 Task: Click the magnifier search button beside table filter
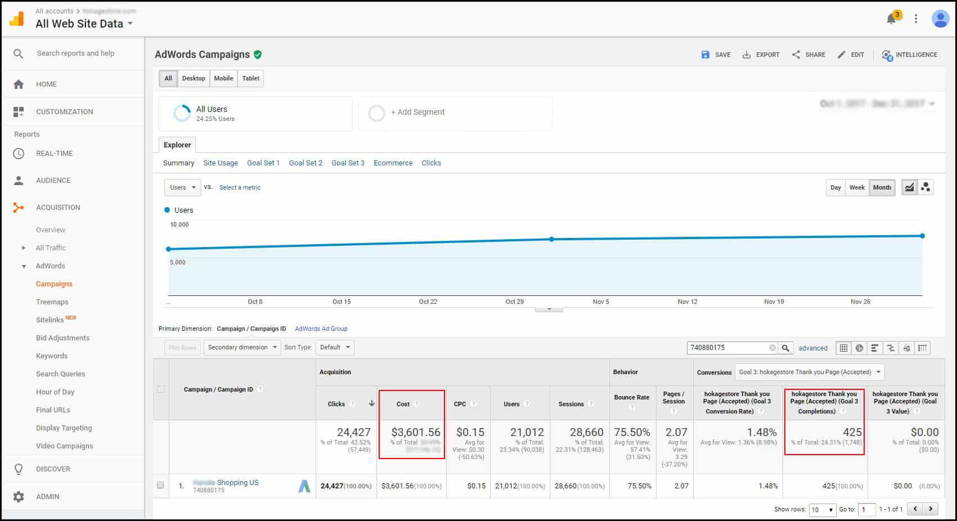785,348
